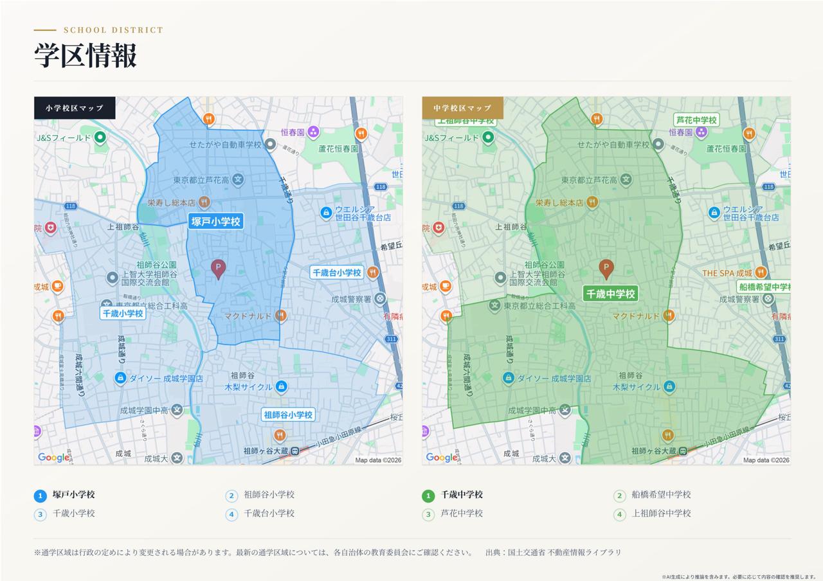Click Map data ©2026 in 中学校区 map
This screenshot has width=823, height=581.
coord(766,460)
